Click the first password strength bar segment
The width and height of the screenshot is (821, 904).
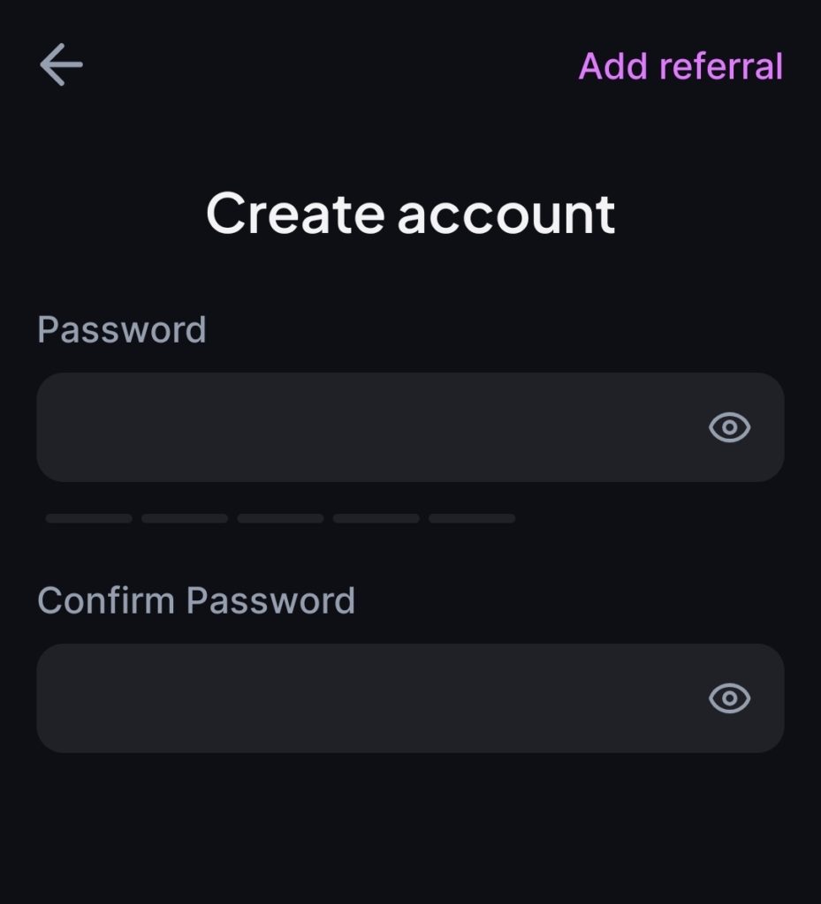pyautogui.click(x=89, y=519)
